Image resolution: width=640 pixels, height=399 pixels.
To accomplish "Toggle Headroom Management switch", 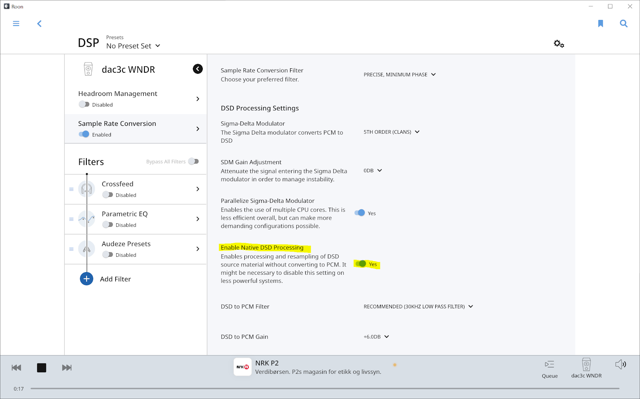I will [x=84, y=104].
